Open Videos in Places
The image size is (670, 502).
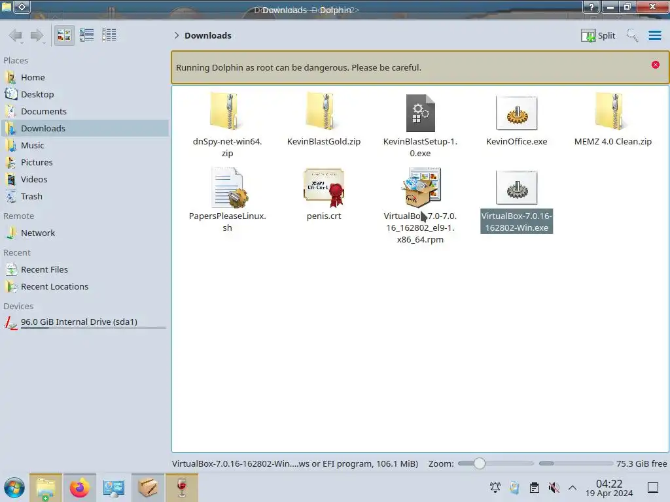click(x=84, y=180)
